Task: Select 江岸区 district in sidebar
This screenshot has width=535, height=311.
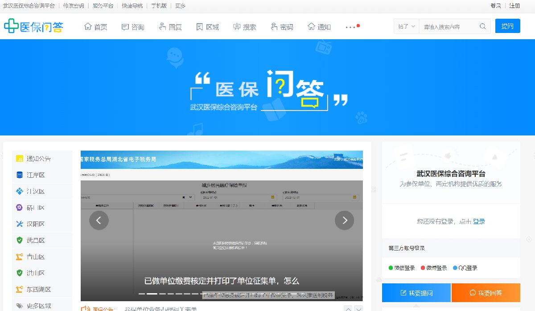Action: [x=36, y=175]
